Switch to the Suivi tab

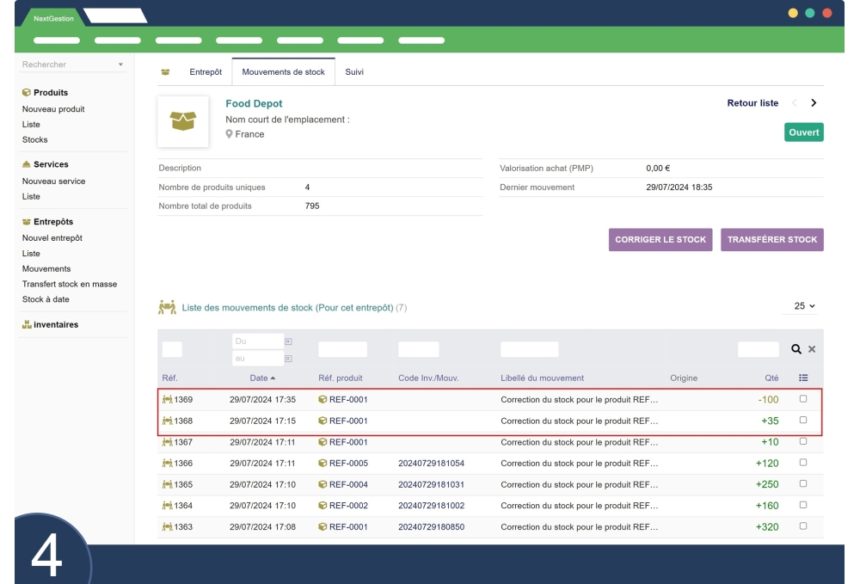354,72
